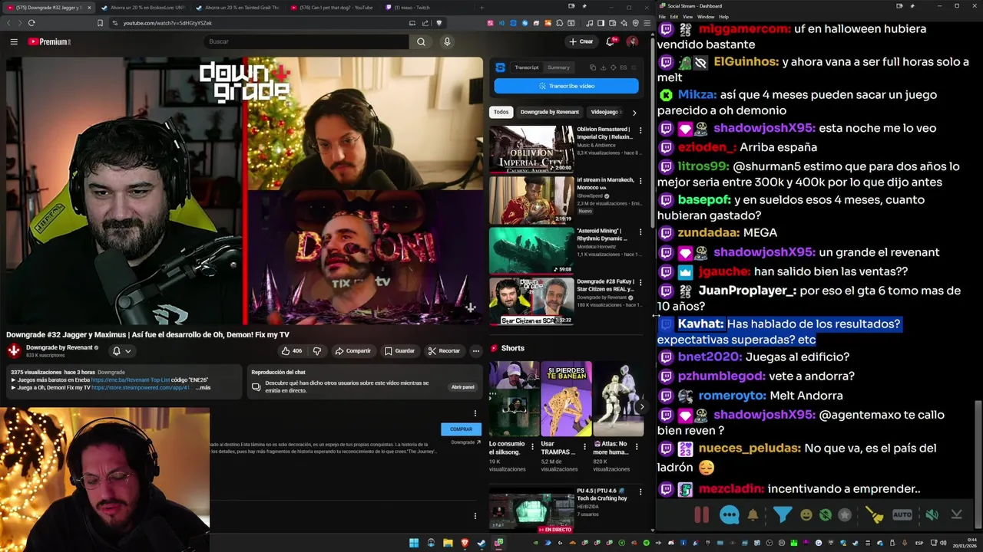Select the Todos filter chip
983x552 pixels.
(x=501, y=112)
